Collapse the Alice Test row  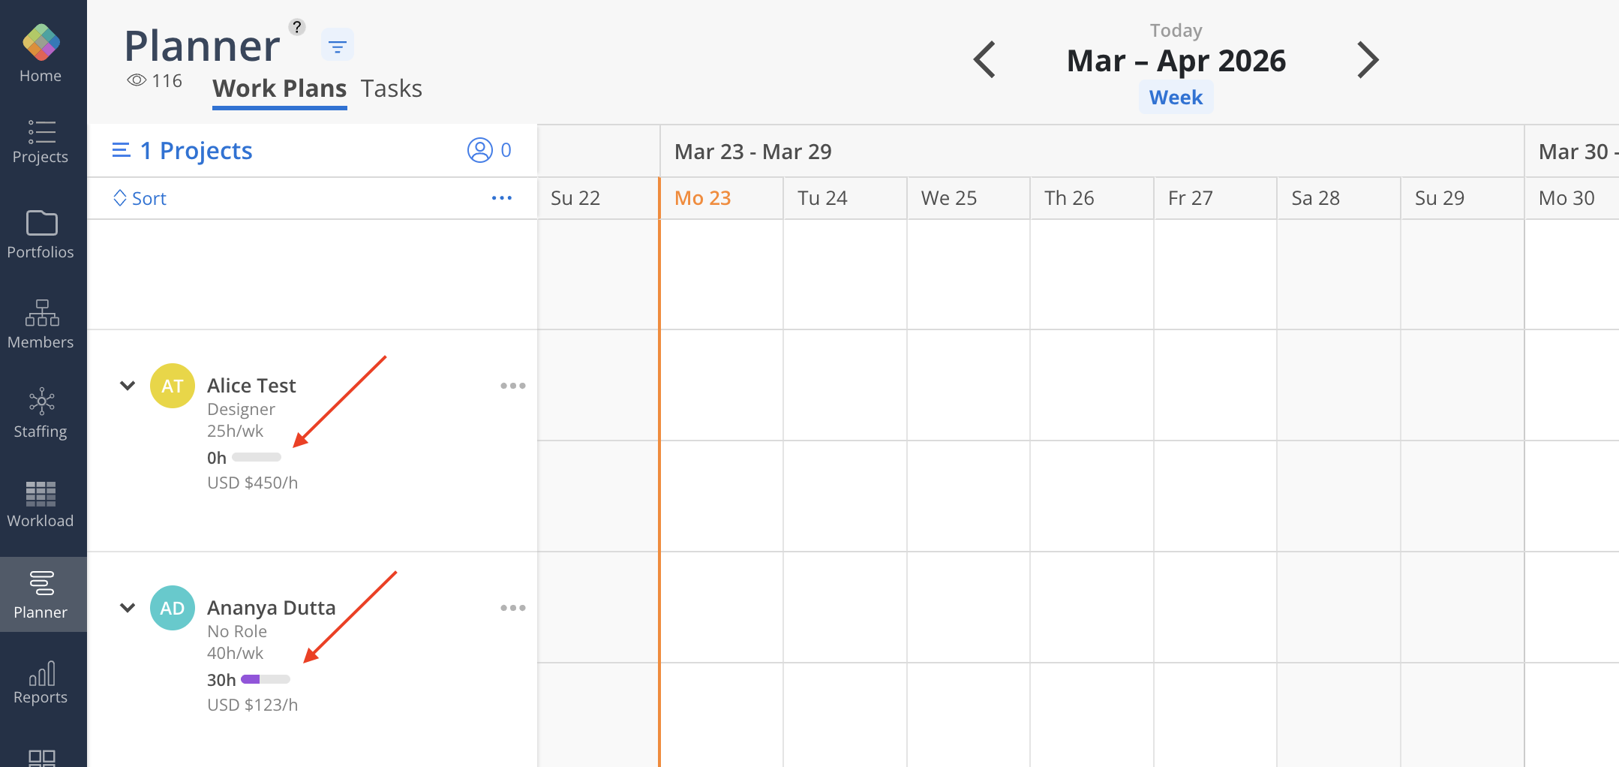pos(128,386)
